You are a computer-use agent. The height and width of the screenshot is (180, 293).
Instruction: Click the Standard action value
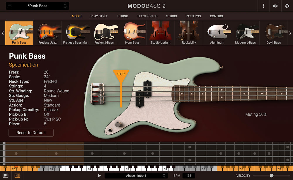click(x=52, y=105)
